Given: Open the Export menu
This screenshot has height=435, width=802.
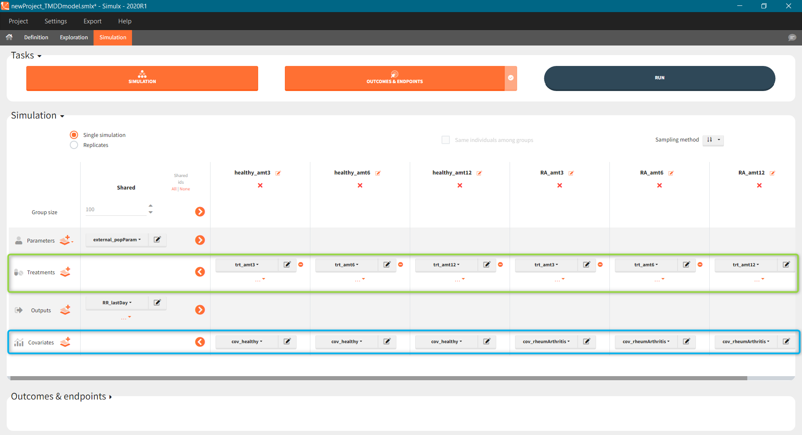Looking at the screenshot, I should coord(92,21).
